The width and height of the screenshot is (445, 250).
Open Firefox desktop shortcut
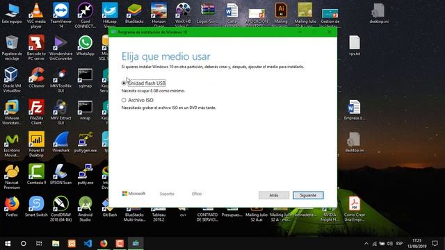(x=12, y=206)
